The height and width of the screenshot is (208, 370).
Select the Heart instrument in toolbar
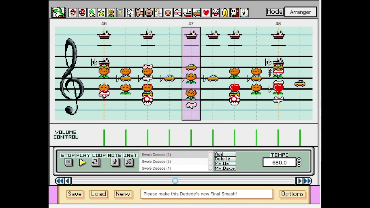click(x=206, y=13)
